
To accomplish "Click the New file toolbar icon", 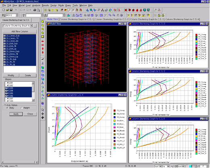I will pyautogui.click(x=4, y=10).
